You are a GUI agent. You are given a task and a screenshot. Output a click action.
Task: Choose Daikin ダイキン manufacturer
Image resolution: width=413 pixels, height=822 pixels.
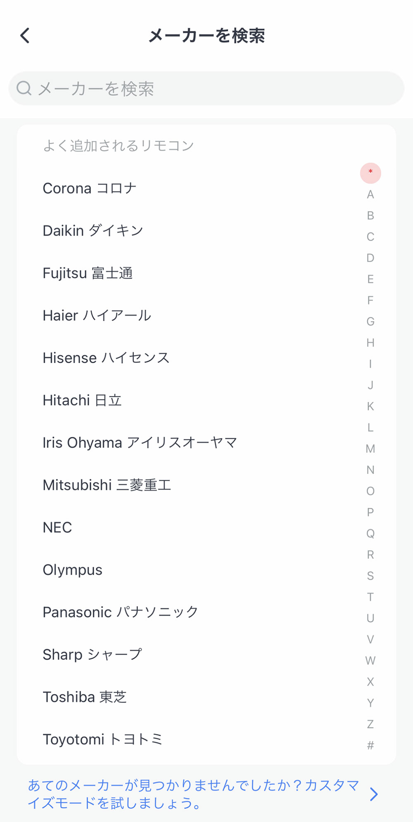(x=93, y=231)
